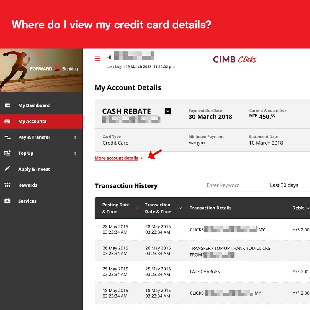310x310 pixels.
Task: Click the Pay & Transfer arrows icon
Action: point(7,137)
